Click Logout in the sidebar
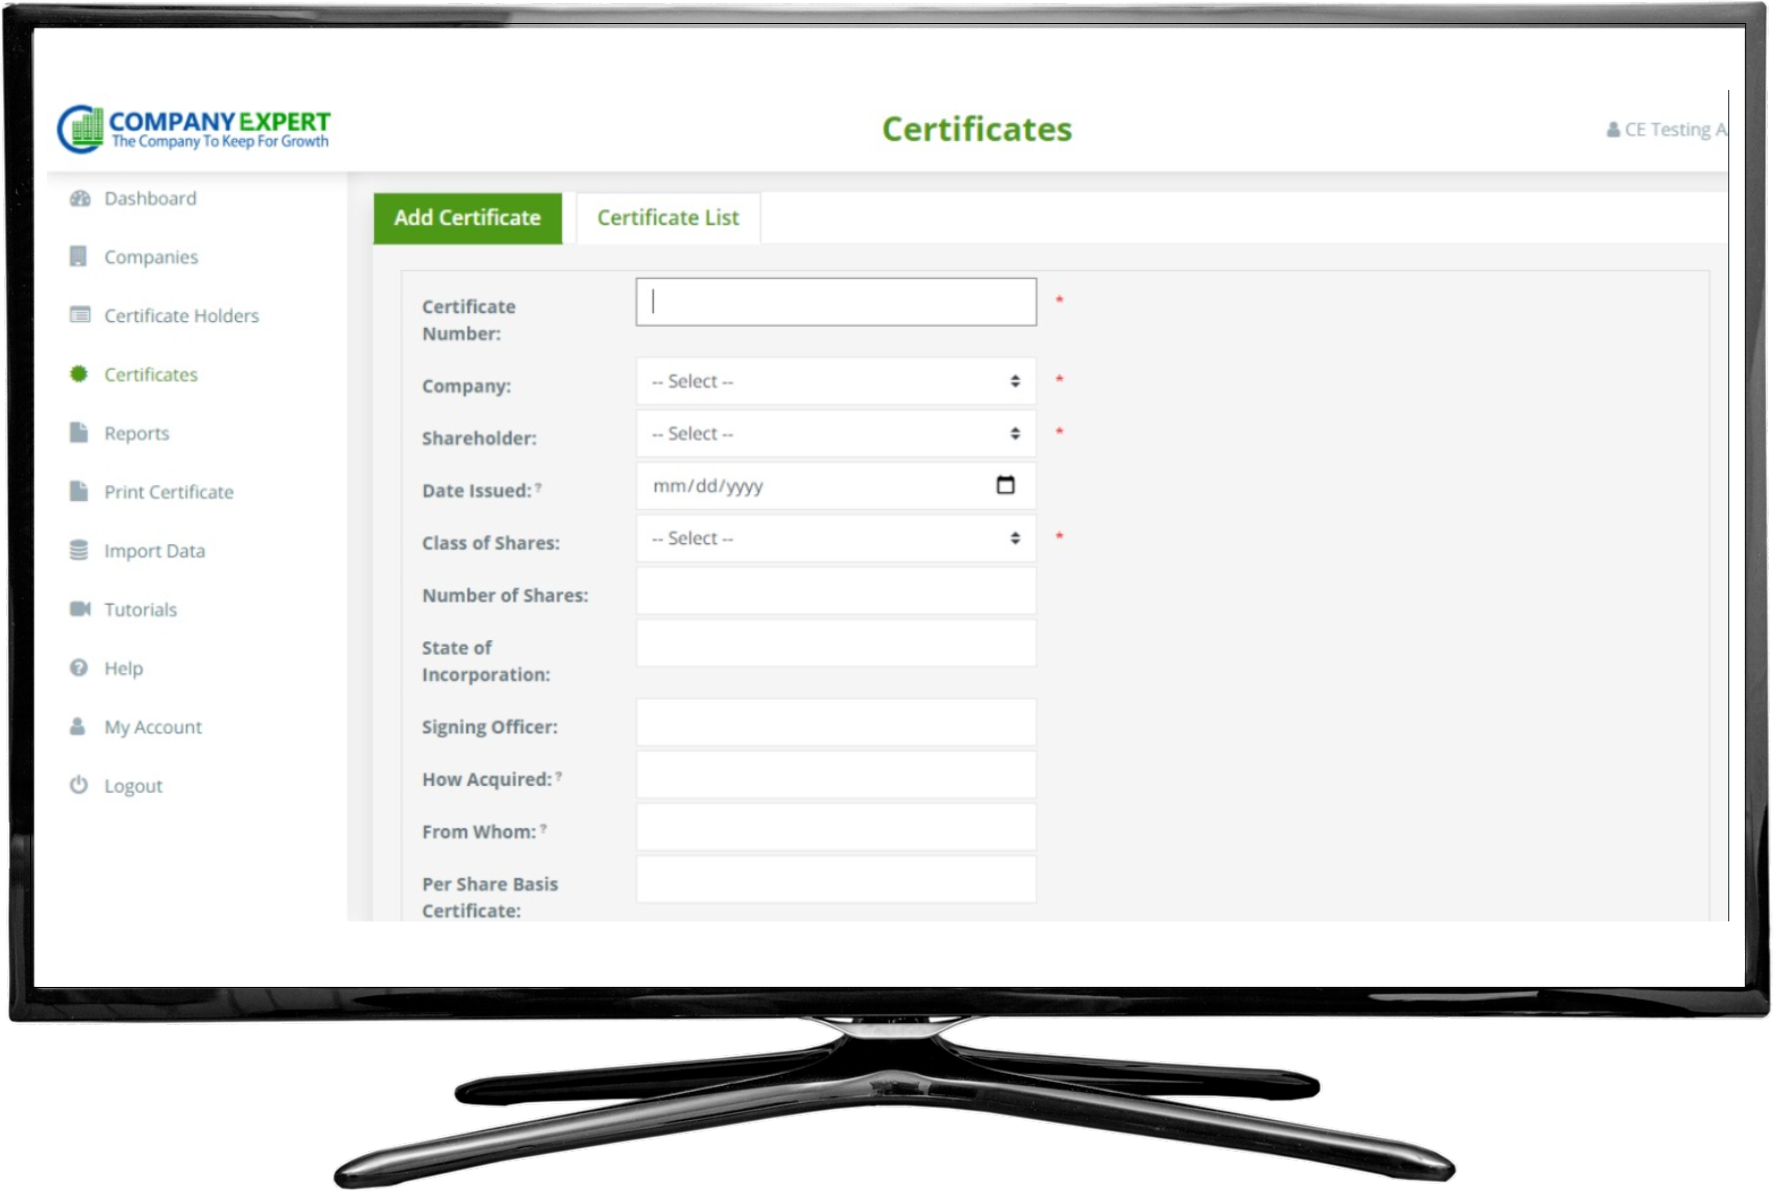This screenshot has width=1773, height=1191. 134,785
